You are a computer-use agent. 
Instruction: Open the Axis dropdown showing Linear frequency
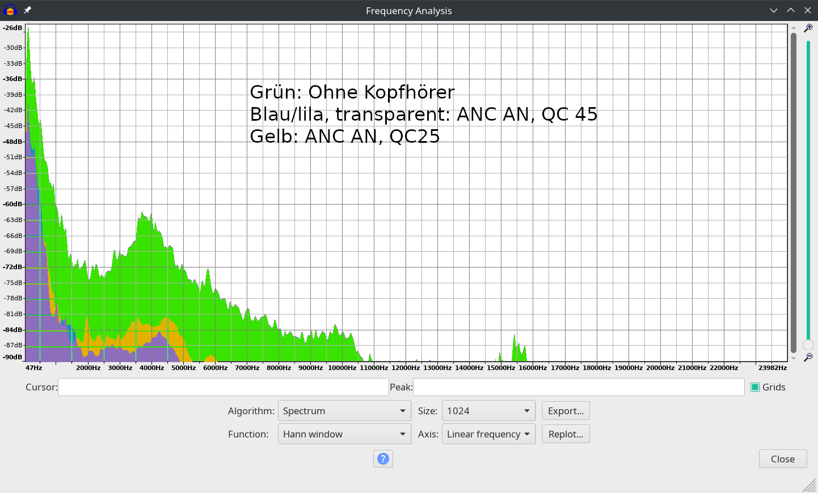(x=488, y=434)
